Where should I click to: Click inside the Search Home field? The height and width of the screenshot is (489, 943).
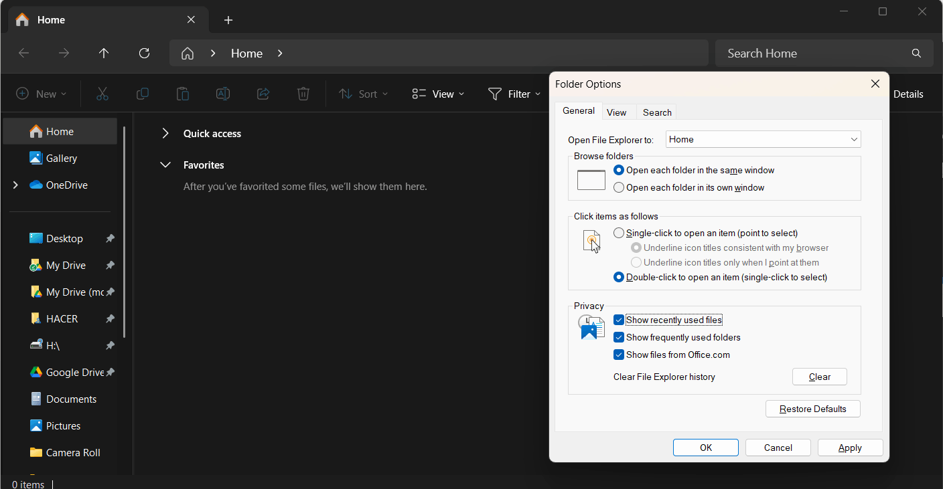point(804,53)
